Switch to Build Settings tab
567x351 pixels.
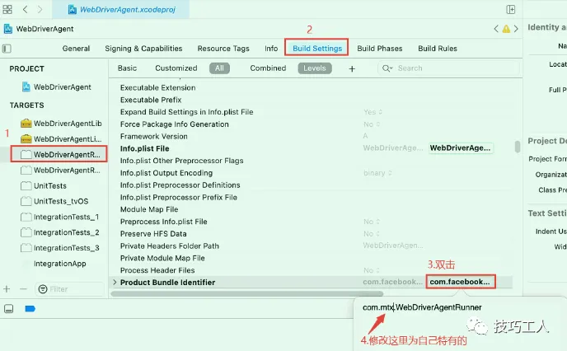tap(317, 49)
